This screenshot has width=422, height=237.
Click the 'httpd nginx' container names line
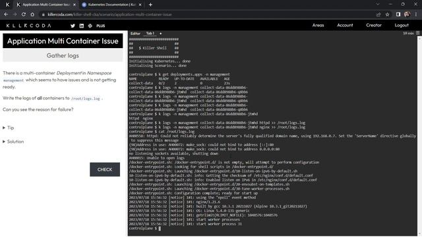[141, 118]
